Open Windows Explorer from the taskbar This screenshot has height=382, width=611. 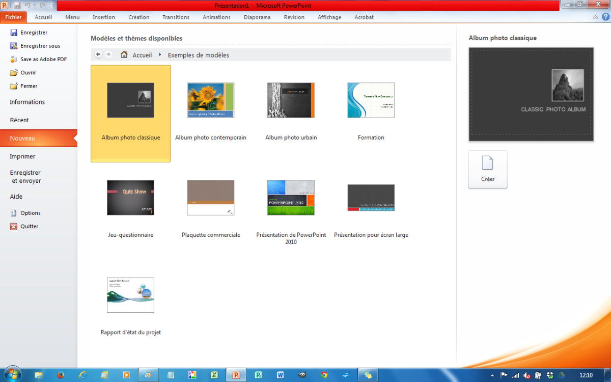click(x=38, y=375)
